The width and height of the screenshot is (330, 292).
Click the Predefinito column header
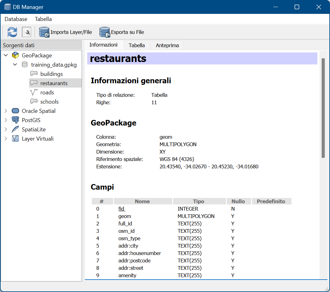pyautogui.click(x=271, y=201)
